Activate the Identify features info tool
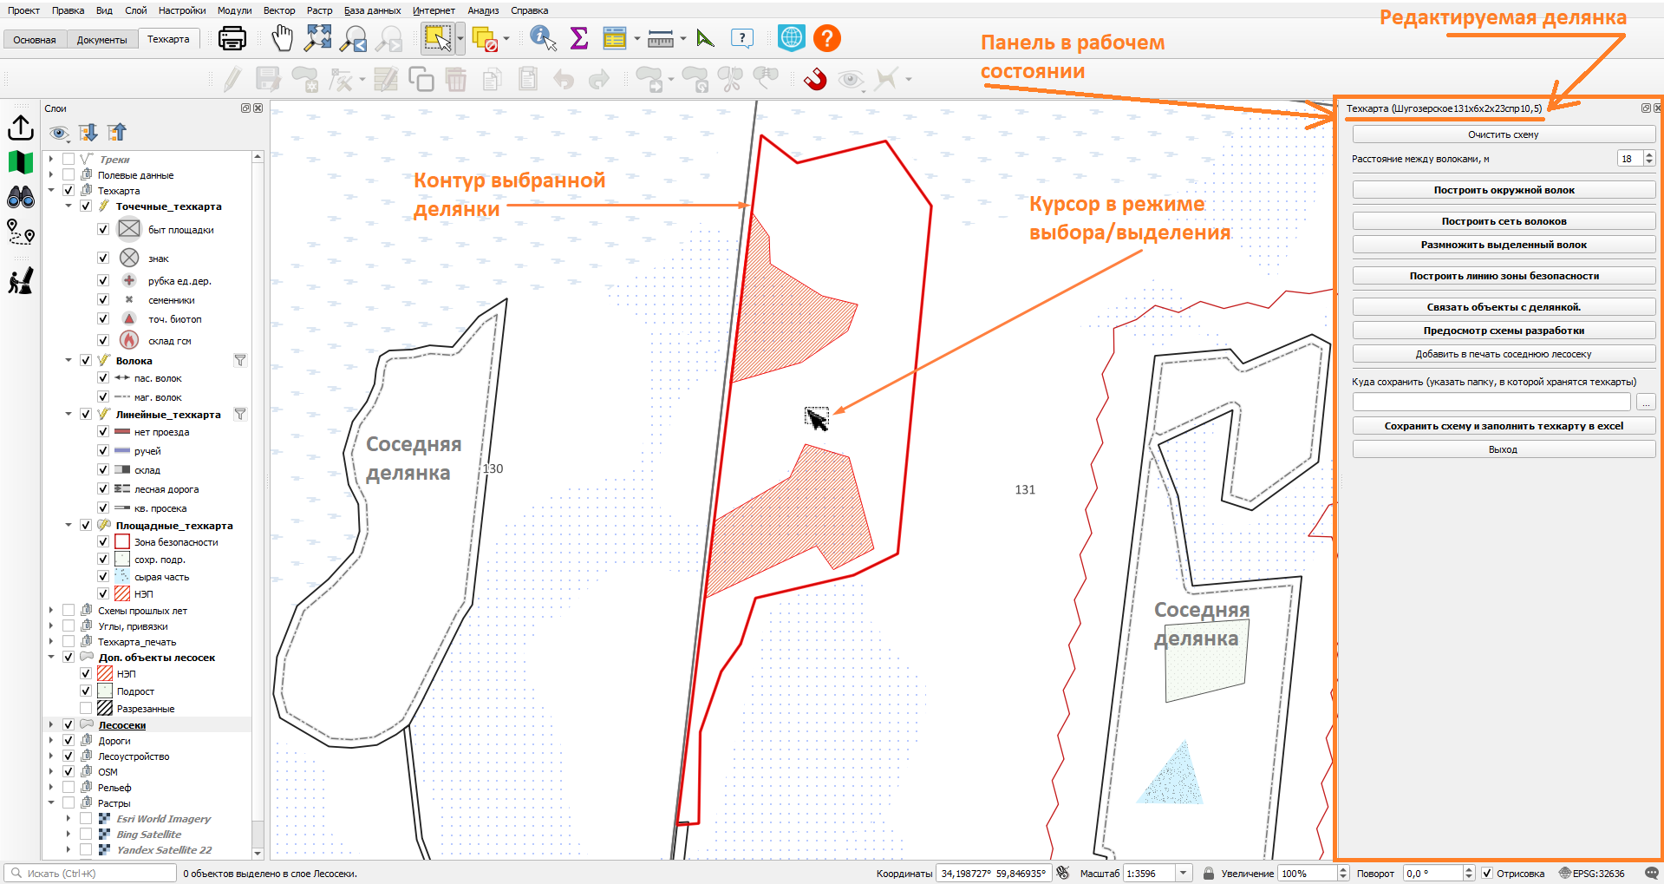Screen dimensions: 1664x884 (x=543, y=38)
